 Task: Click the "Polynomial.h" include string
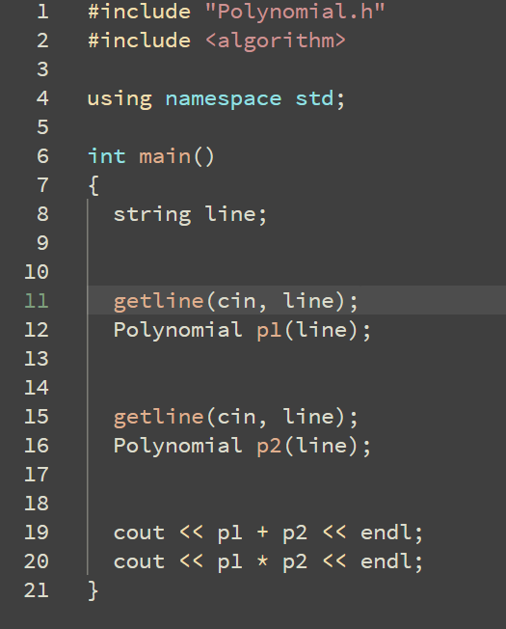(295, 12)
